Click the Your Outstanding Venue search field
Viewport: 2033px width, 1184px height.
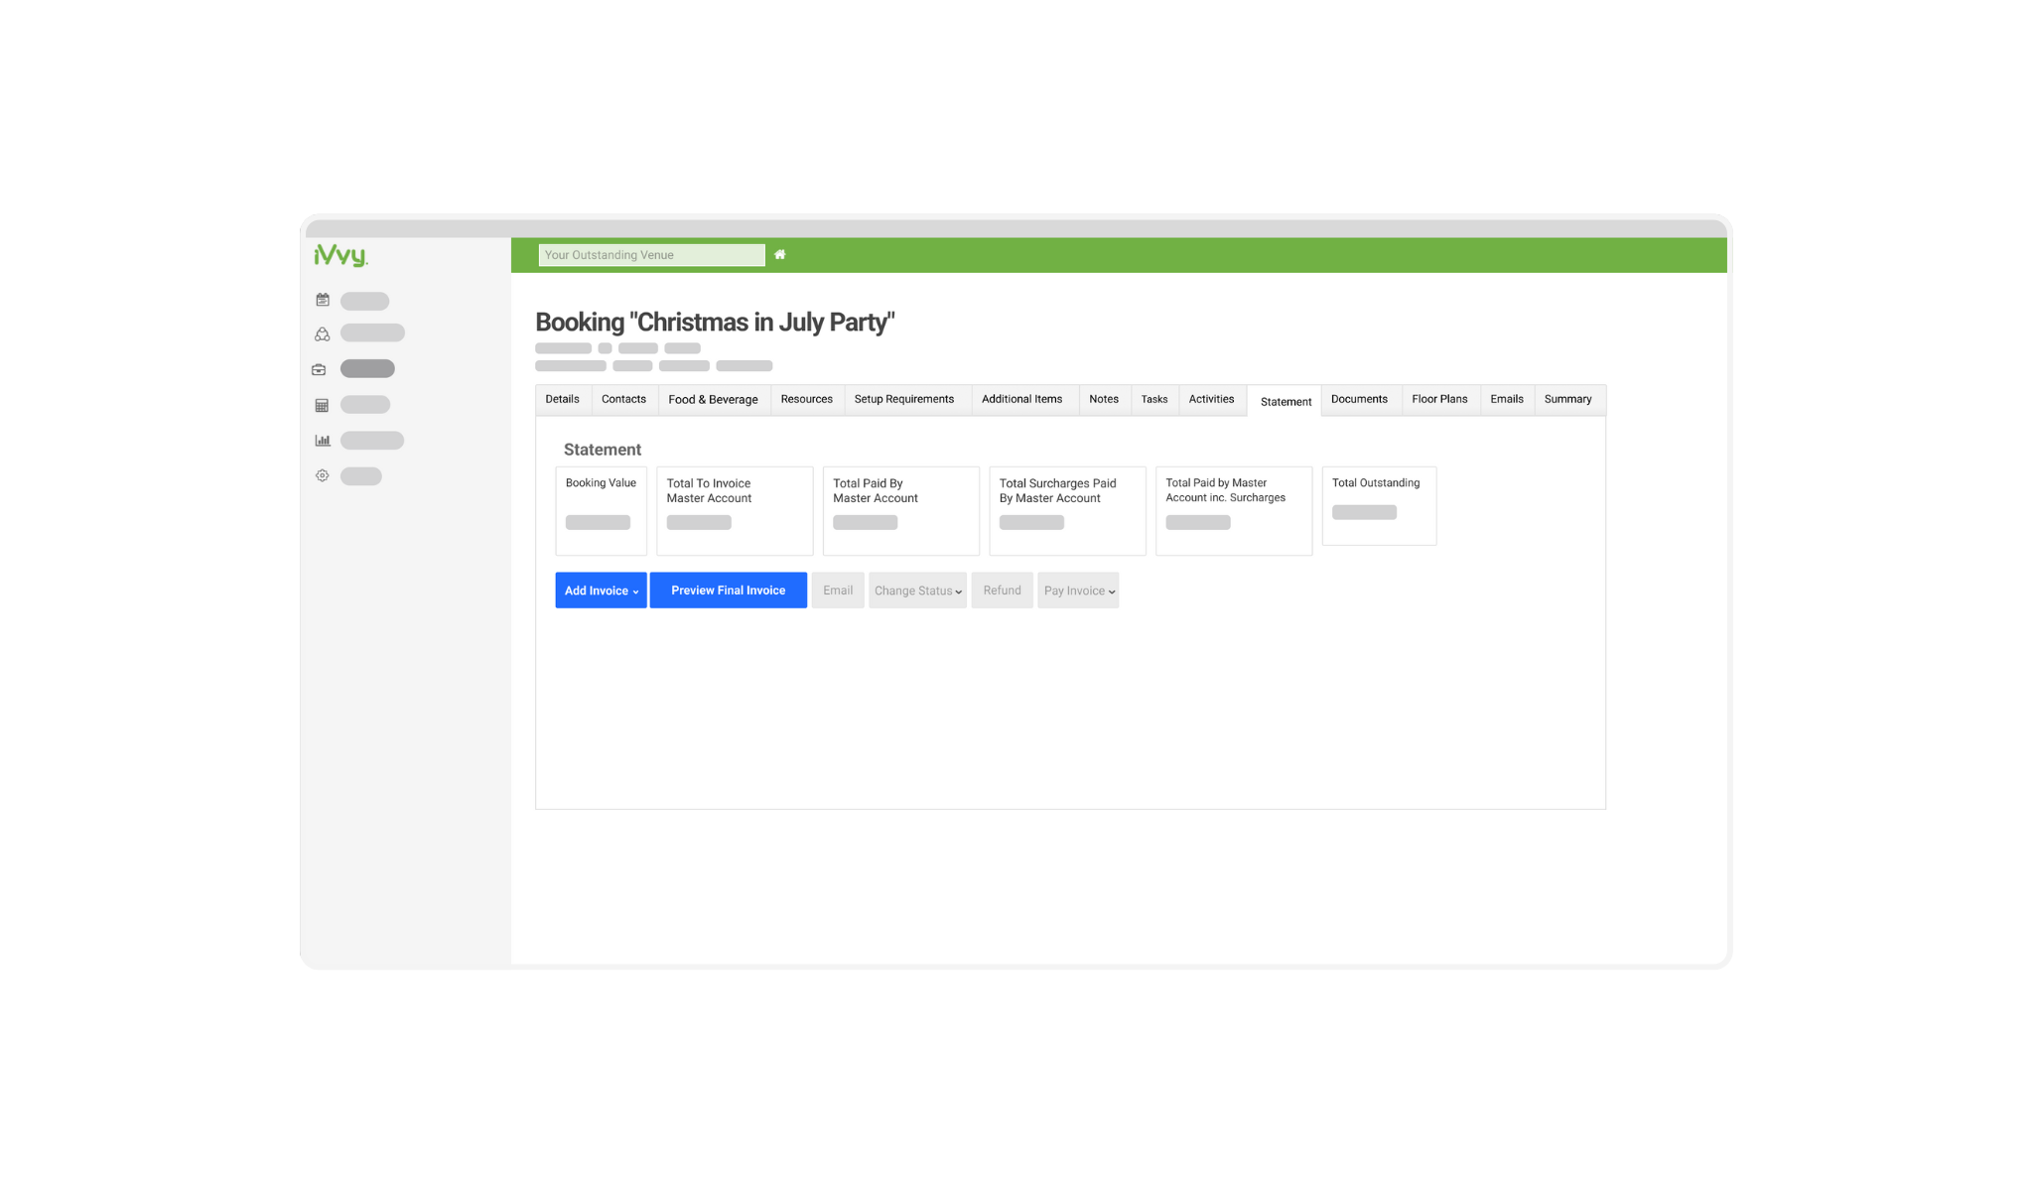(650, 254)
